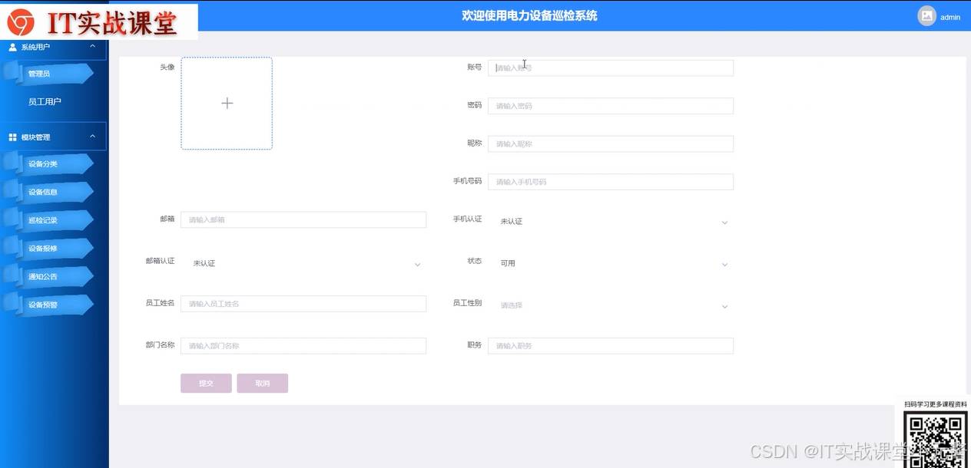Click the 模块管理 grid icon
The height and width of the screenshot is (468, 971).
click(x=12, y=137)
